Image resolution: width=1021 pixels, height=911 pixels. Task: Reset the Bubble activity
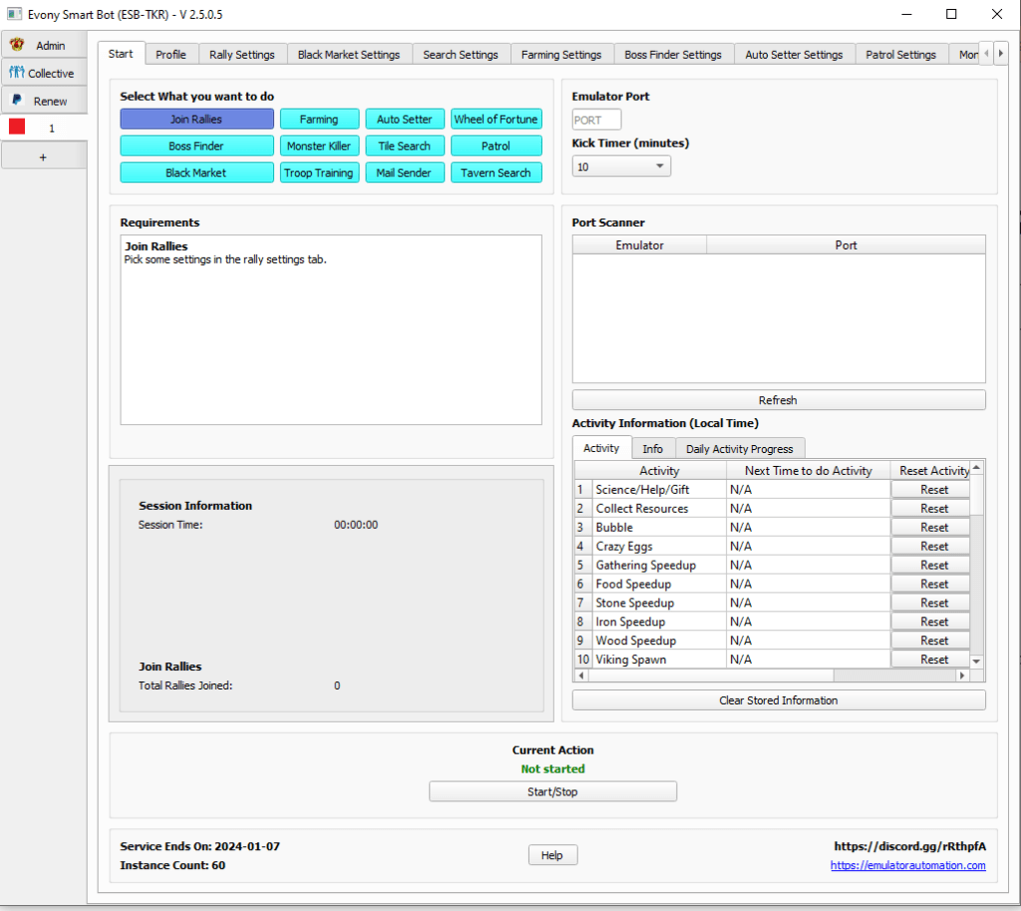coord(931,527)
